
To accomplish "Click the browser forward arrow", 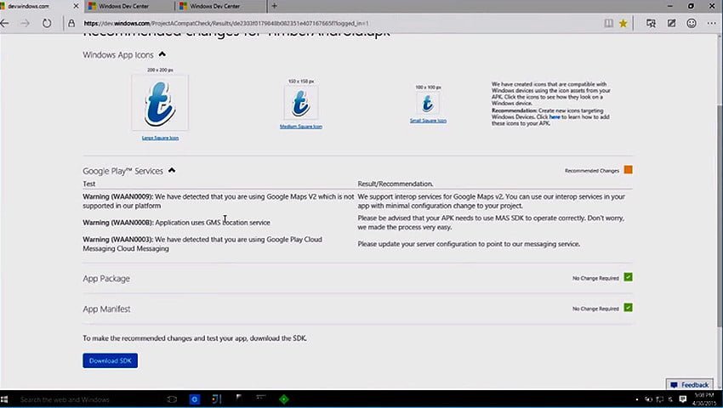I will (x=25, y=23).
